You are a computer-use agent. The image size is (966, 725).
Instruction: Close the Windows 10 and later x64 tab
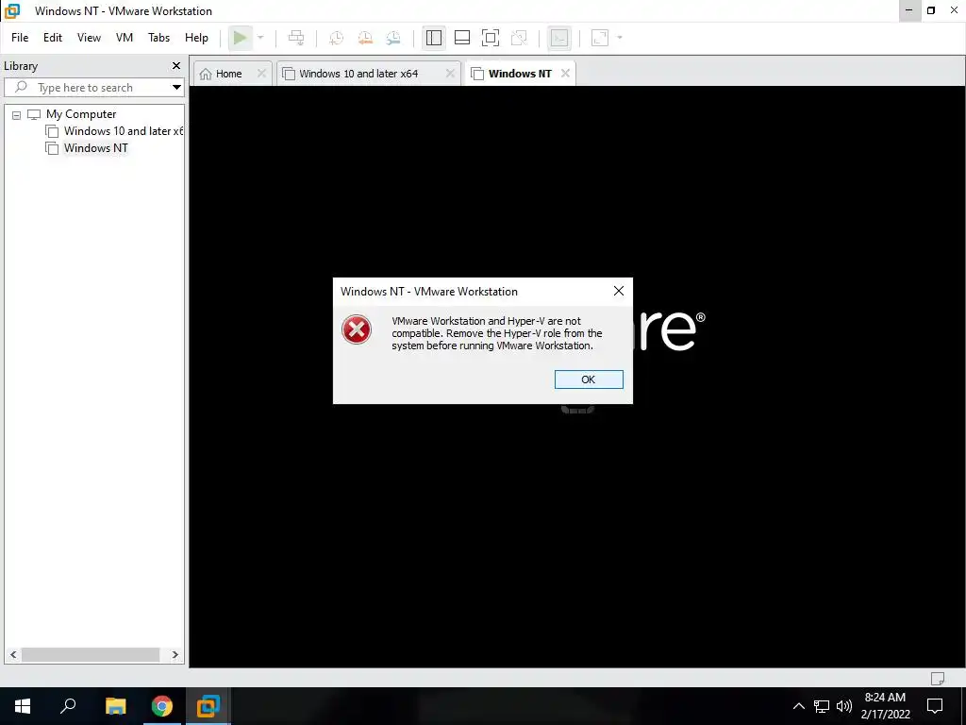pyautogui.click(x=450, y=74)
